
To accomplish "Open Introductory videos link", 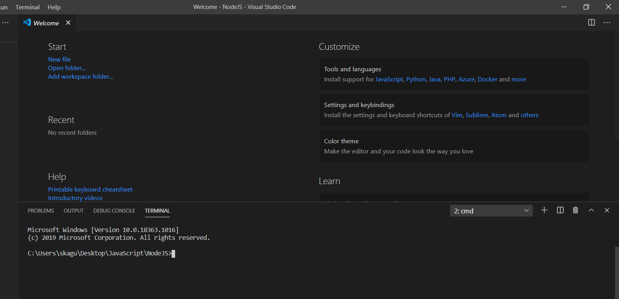I will [x=75, y=198].
